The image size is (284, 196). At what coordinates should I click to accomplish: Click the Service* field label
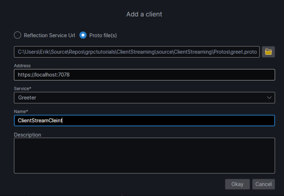(23, 89)
